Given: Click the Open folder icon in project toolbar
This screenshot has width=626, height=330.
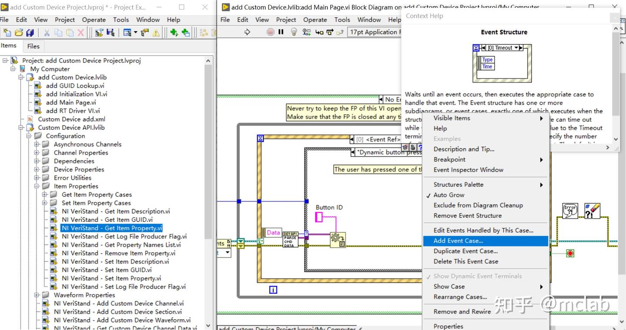Looking at the screenshot, I should click(x=19, y=33).
